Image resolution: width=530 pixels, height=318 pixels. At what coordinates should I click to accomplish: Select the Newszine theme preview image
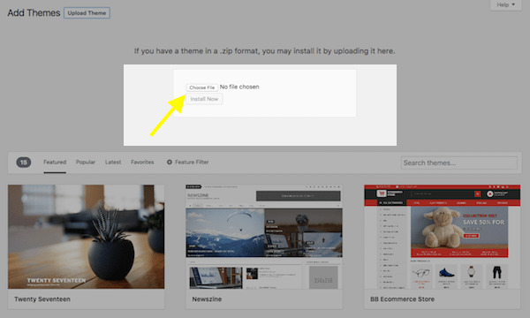(264, 237)
